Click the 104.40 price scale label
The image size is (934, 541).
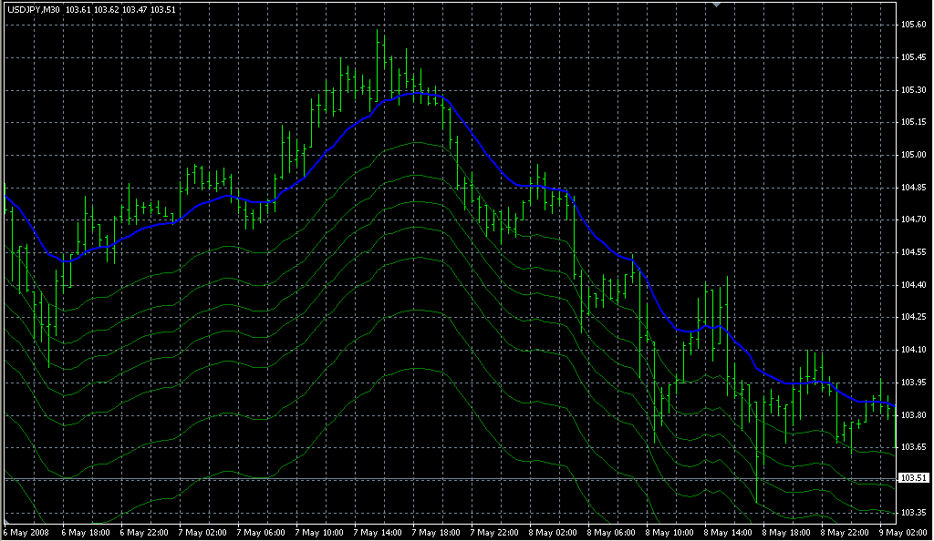click(913, 285)
